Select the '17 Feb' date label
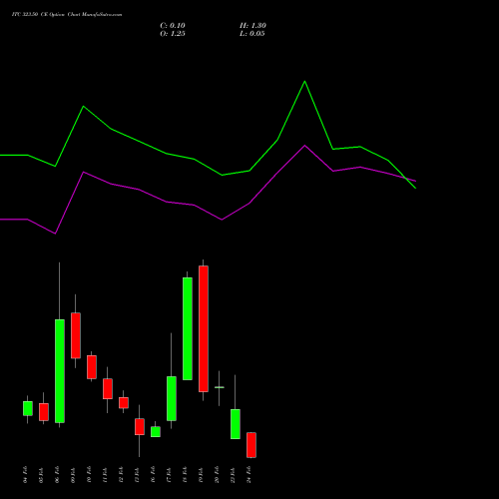This screenshot has width=499, height=499. coord(170,474)
